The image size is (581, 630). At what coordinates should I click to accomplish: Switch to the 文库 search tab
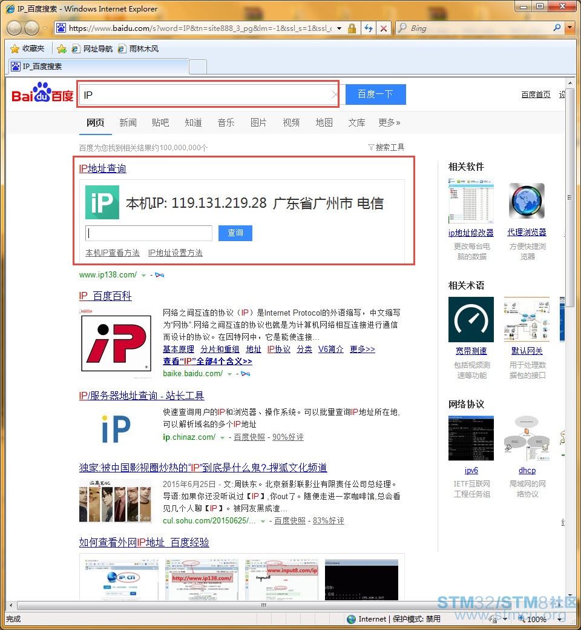(356, 122)
